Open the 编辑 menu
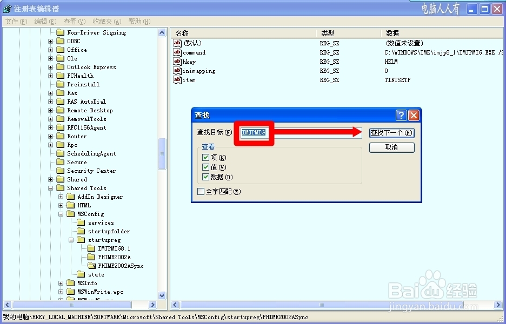Image resolution: width=506 pixels, height=324 pixels. point(45,21)
